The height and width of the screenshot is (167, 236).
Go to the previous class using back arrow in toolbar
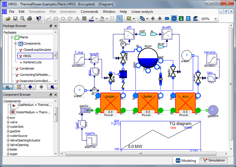tap(153, 19)
